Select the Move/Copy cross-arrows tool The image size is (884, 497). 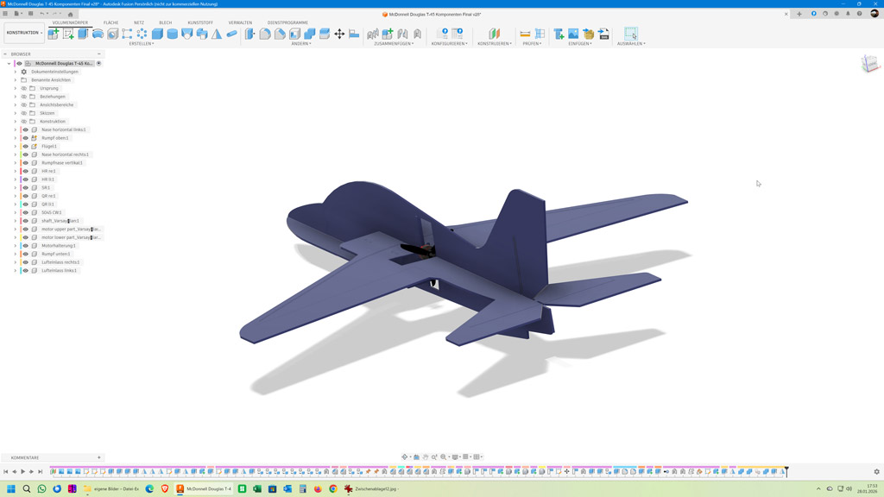(x=339, y=34)
